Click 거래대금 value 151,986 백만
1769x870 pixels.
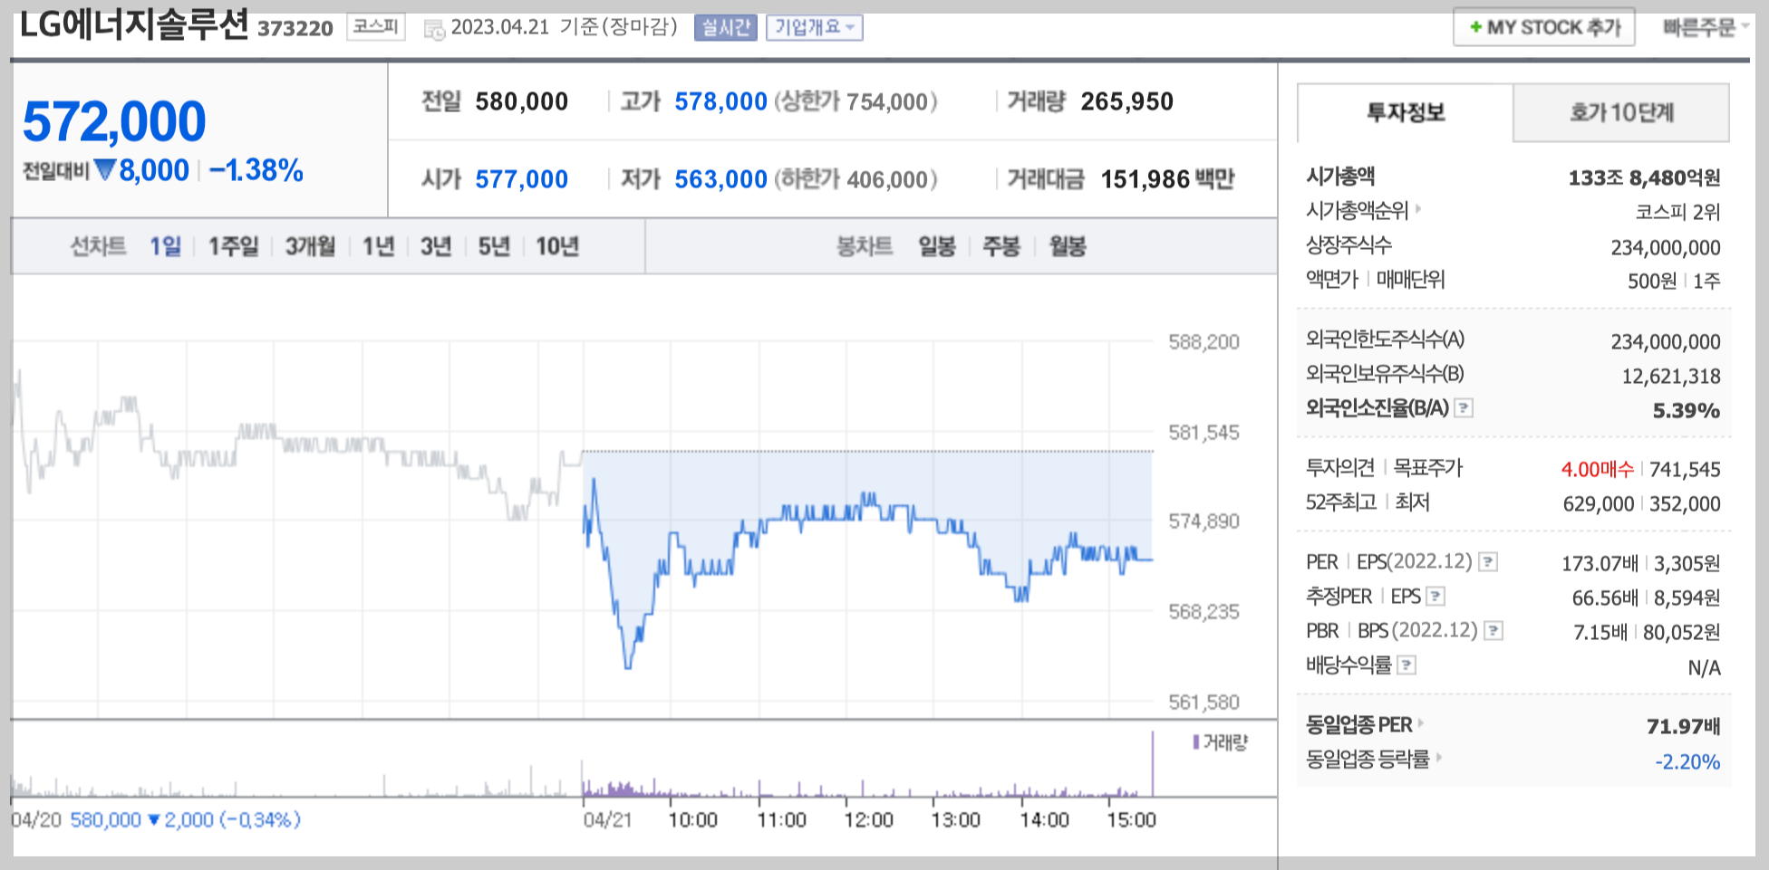click(1167, 179)
